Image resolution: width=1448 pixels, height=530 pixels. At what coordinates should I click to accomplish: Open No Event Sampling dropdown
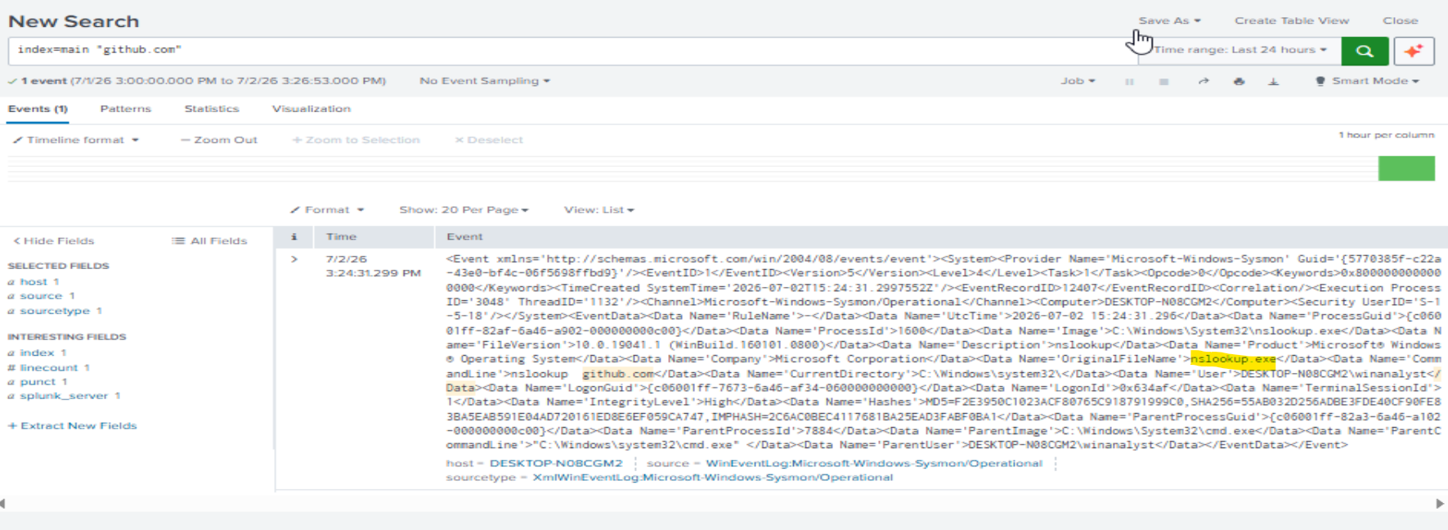pyautogui.click(x=485, y=81)
